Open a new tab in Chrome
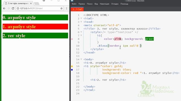The image size is (181, 101). (x=37, y=4)
